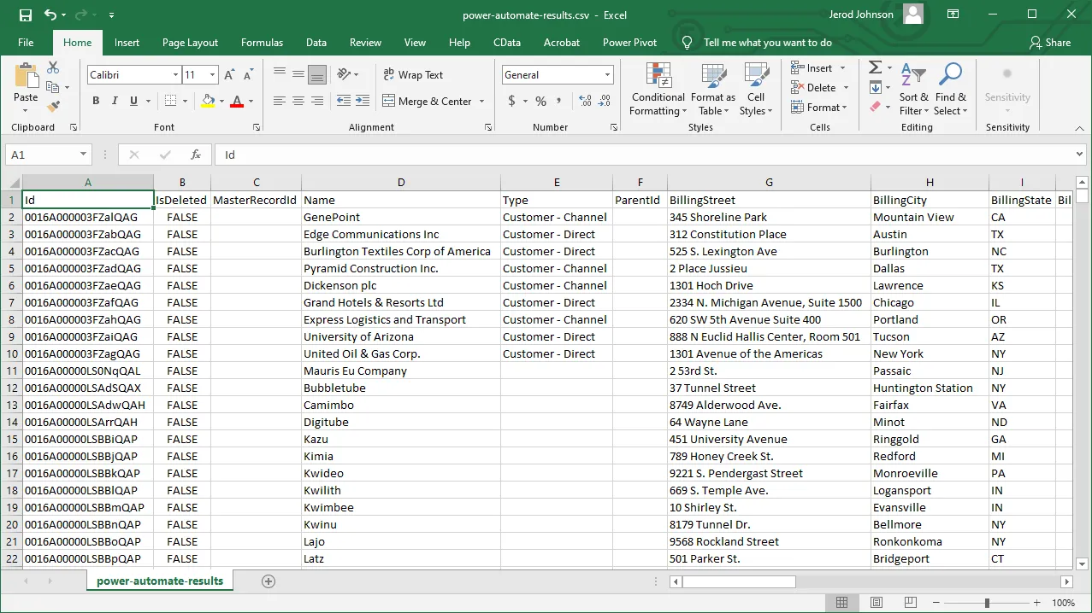Open the Power Pivot tab
This screenshot has width=1092, height=613.
[629, 42]
